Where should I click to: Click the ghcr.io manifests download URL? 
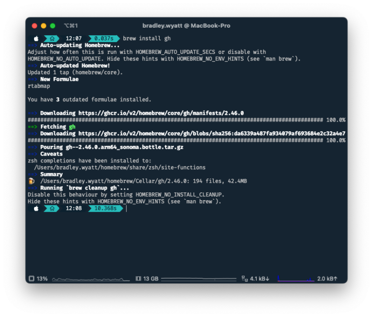click(161, 113)
